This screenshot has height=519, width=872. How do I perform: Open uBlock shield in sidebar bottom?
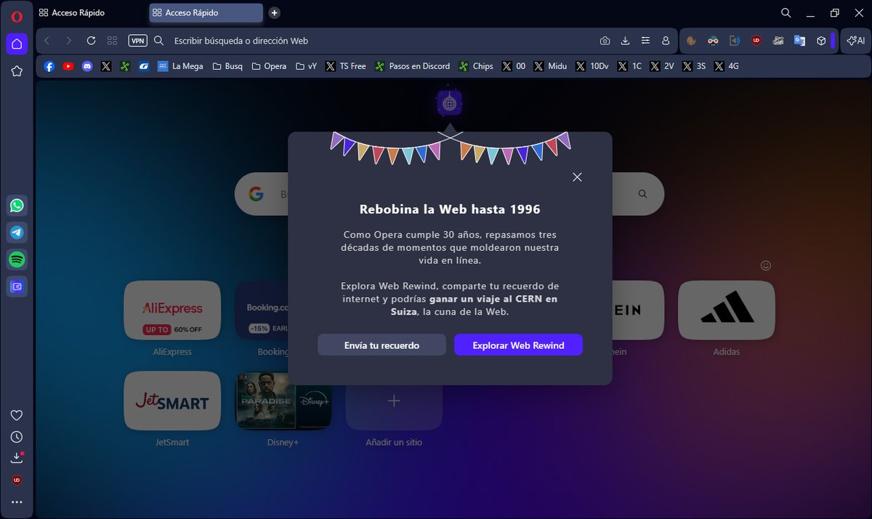(x=17, y=480)
